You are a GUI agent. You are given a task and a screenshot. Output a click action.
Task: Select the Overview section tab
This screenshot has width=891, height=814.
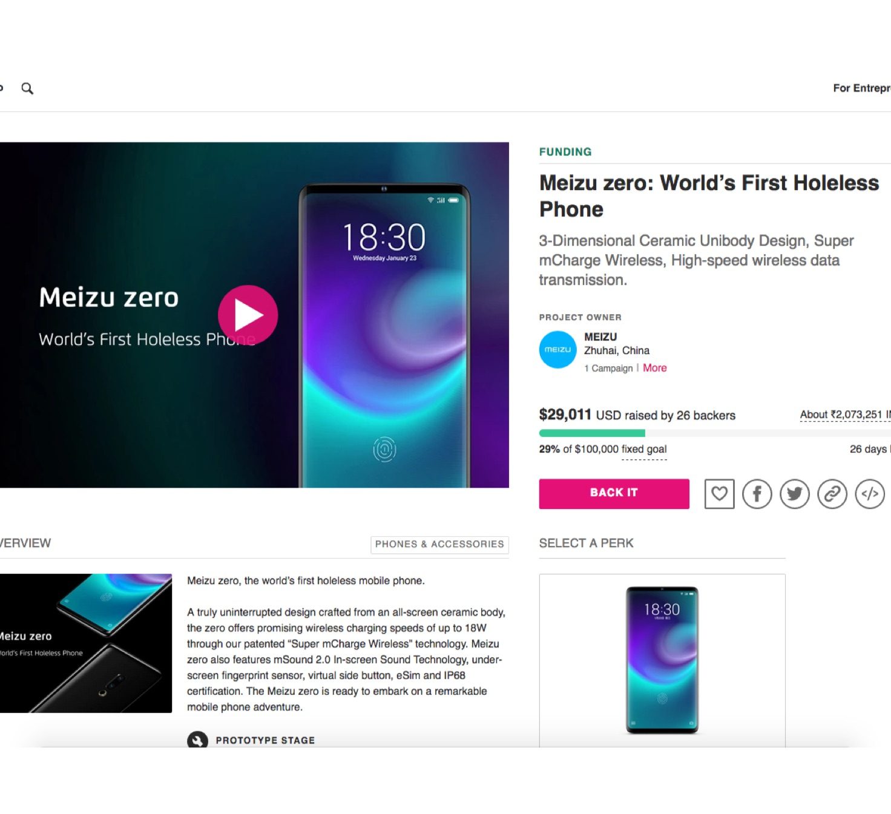[x=25, y=543]
